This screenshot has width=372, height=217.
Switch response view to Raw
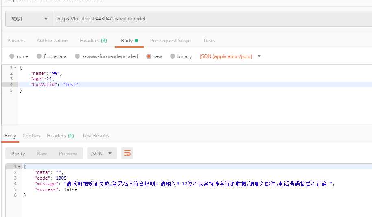coord(42,154)
